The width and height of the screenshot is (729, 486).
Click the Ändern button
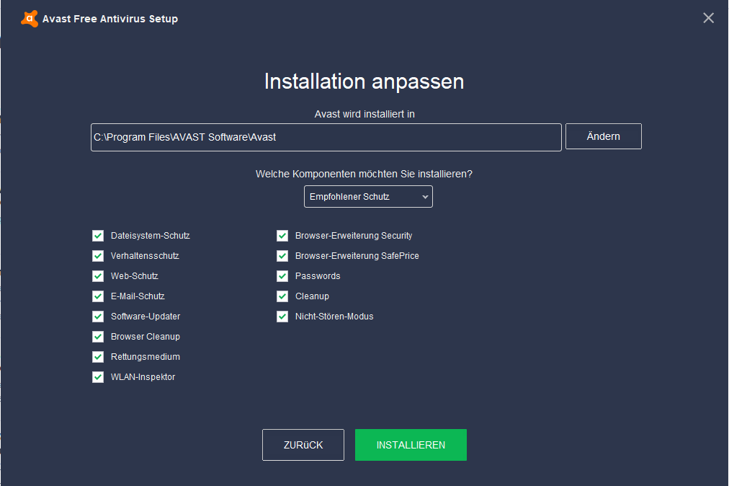tap(604, 136)
